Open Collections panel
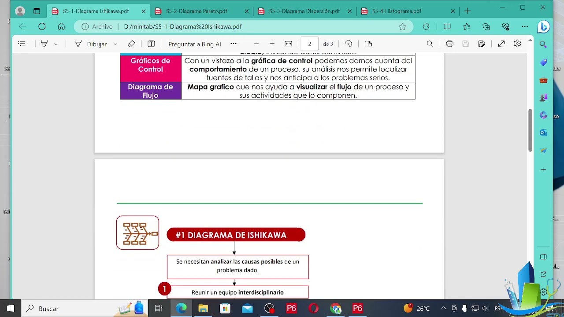This screenshot has height=317, width=564. click(x=486, y=26)
